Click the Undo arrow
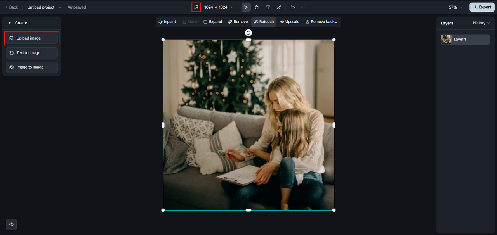 pyautogui.click(x=293, y=7)
